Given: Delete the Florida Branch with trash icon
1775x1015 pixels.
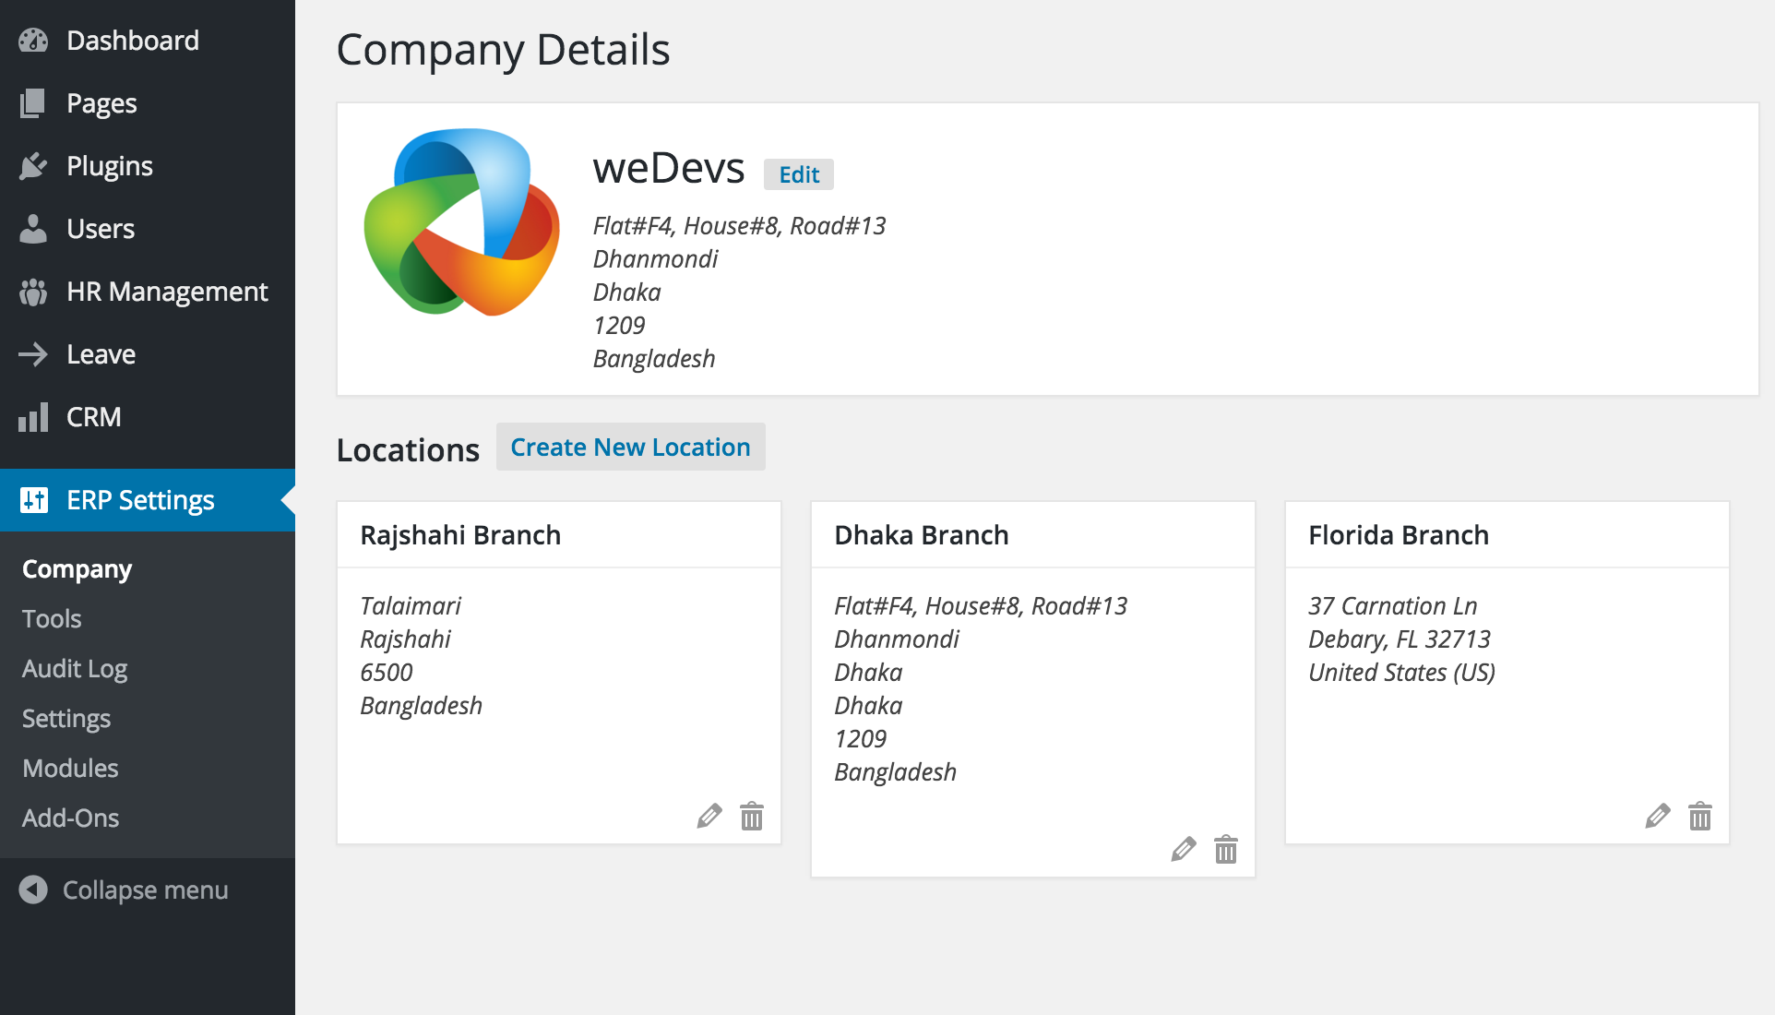Looking at the screenshot, I should tap(1700, 816).
